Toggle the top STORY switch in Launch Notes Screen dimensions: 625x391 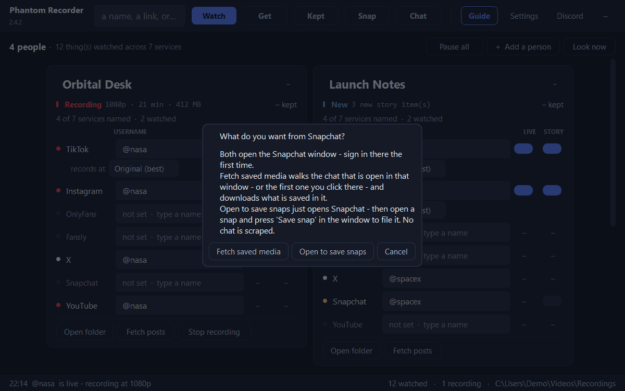[x=552, y=149]
